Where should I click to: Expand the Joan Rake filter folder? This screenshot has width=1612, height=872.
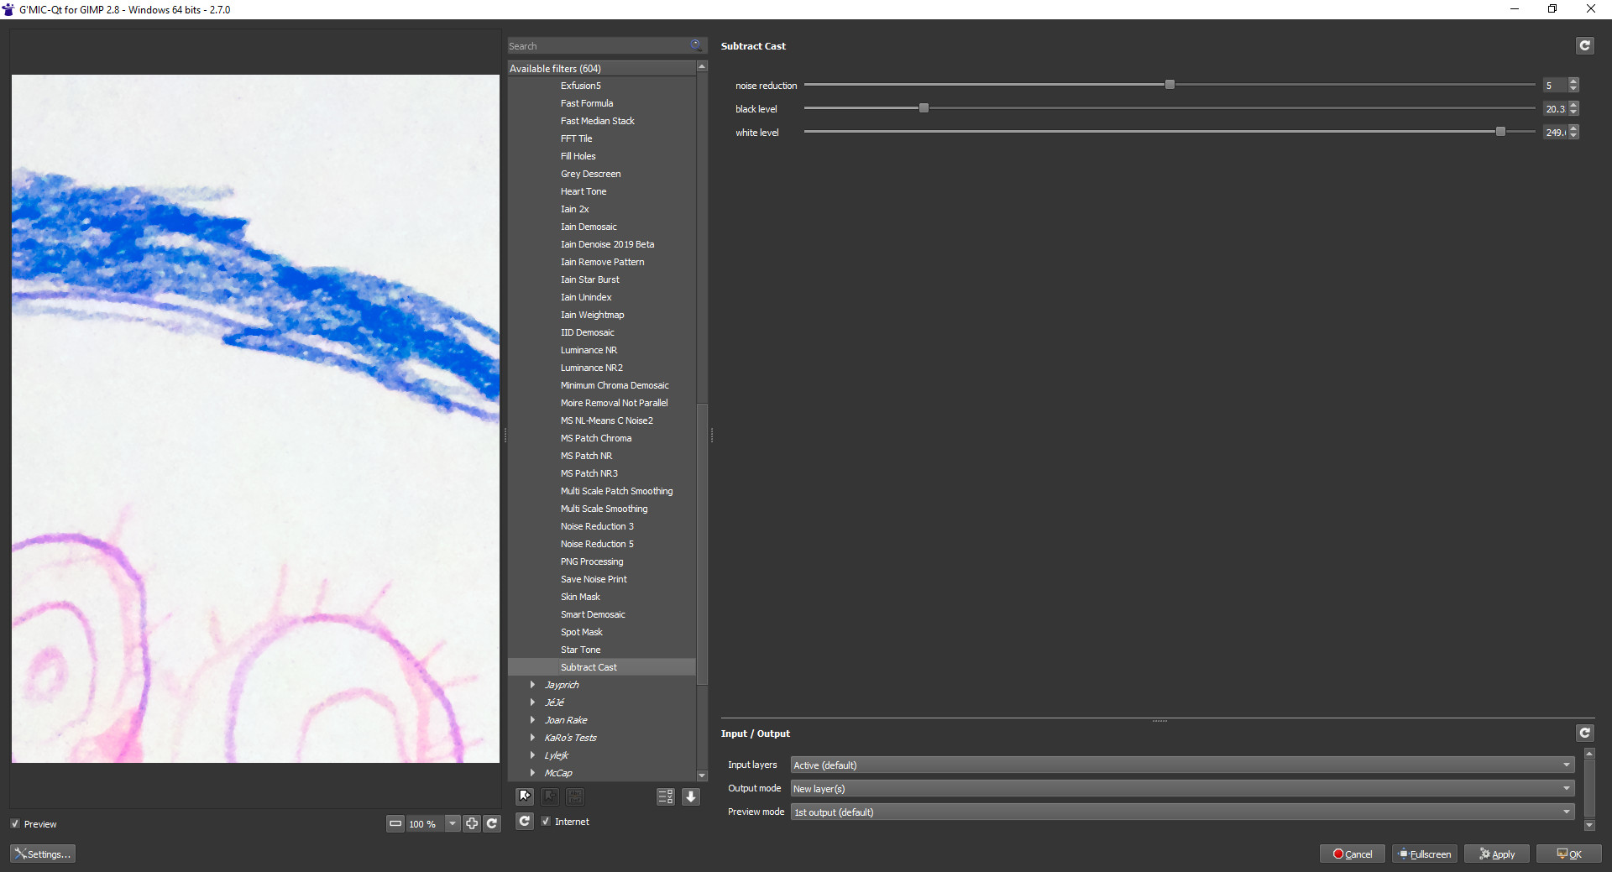click(x=532, y=720)
